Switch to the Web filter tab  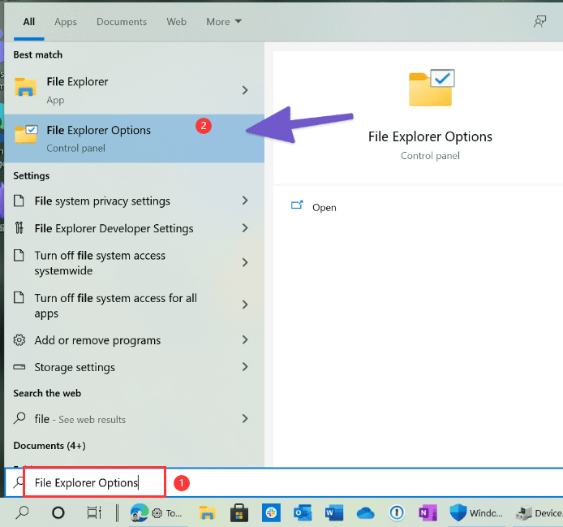click(x=176, y=22)
